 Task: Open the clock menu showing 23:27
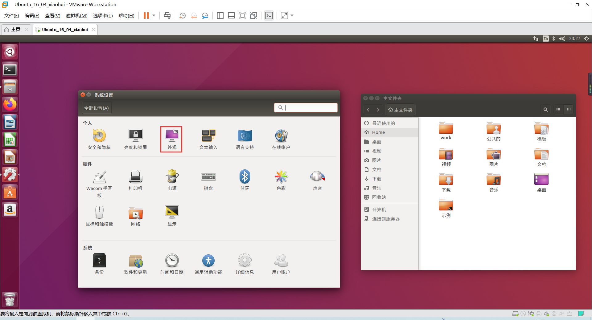(x=575, y=38)
